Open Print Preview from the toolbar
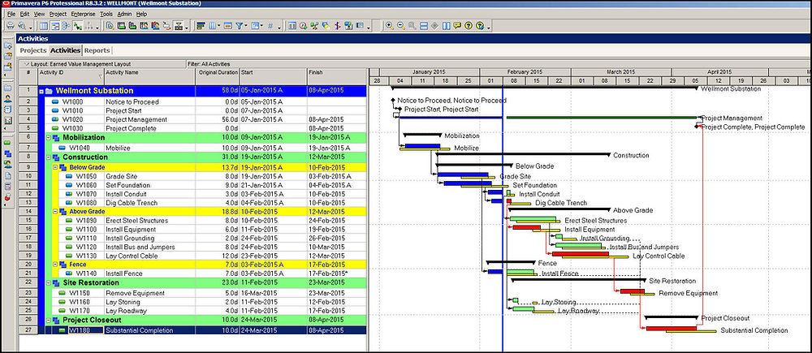Screen dimensions: 812x353 22,25
